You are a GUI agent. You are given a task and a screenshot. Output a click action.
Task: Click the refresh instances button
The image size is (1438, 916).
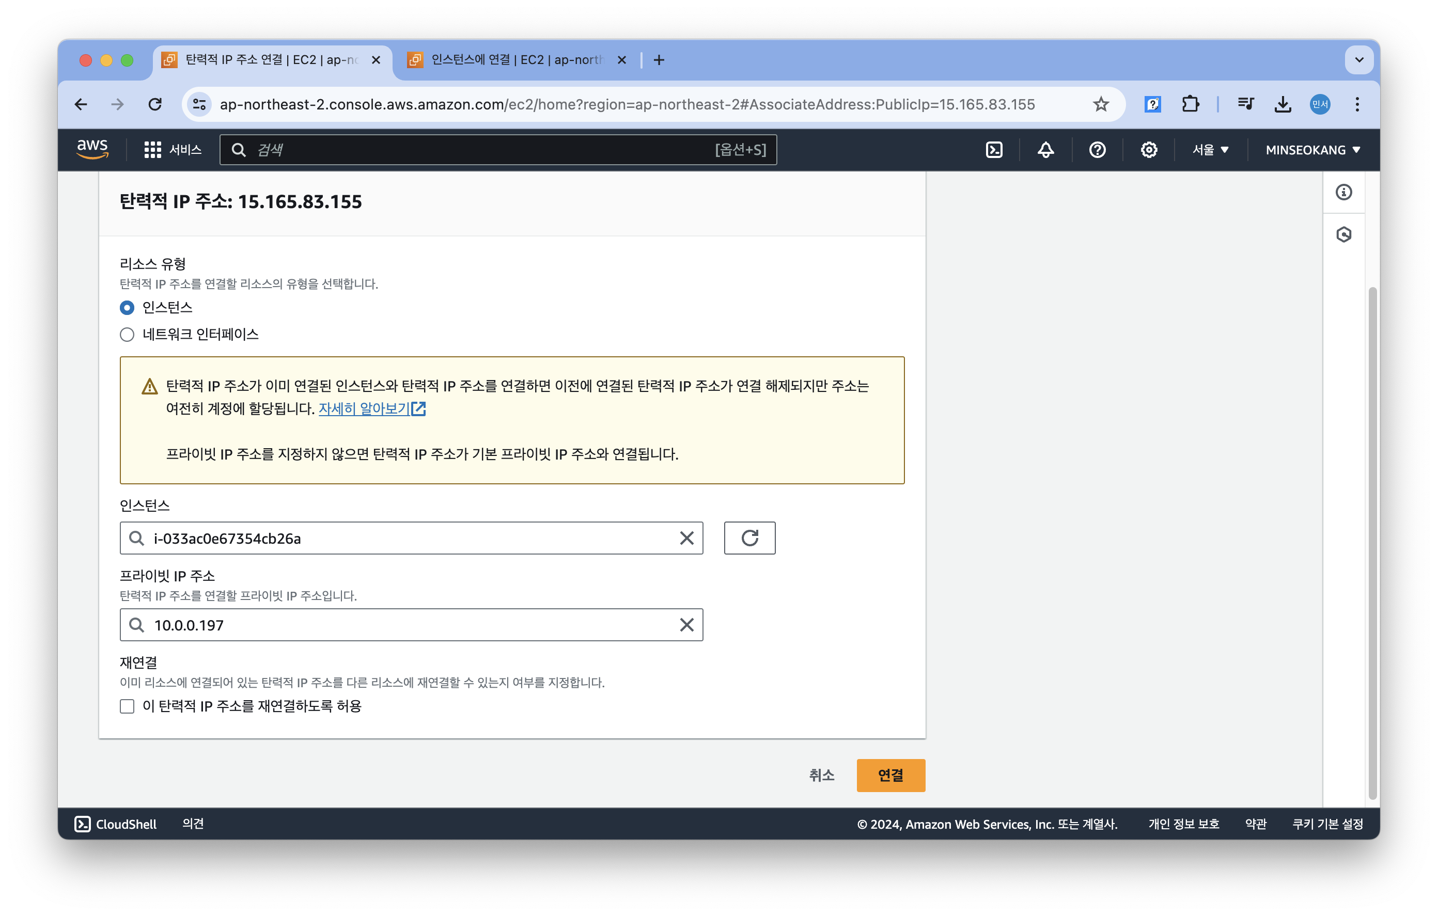click(x=749, y=538)
